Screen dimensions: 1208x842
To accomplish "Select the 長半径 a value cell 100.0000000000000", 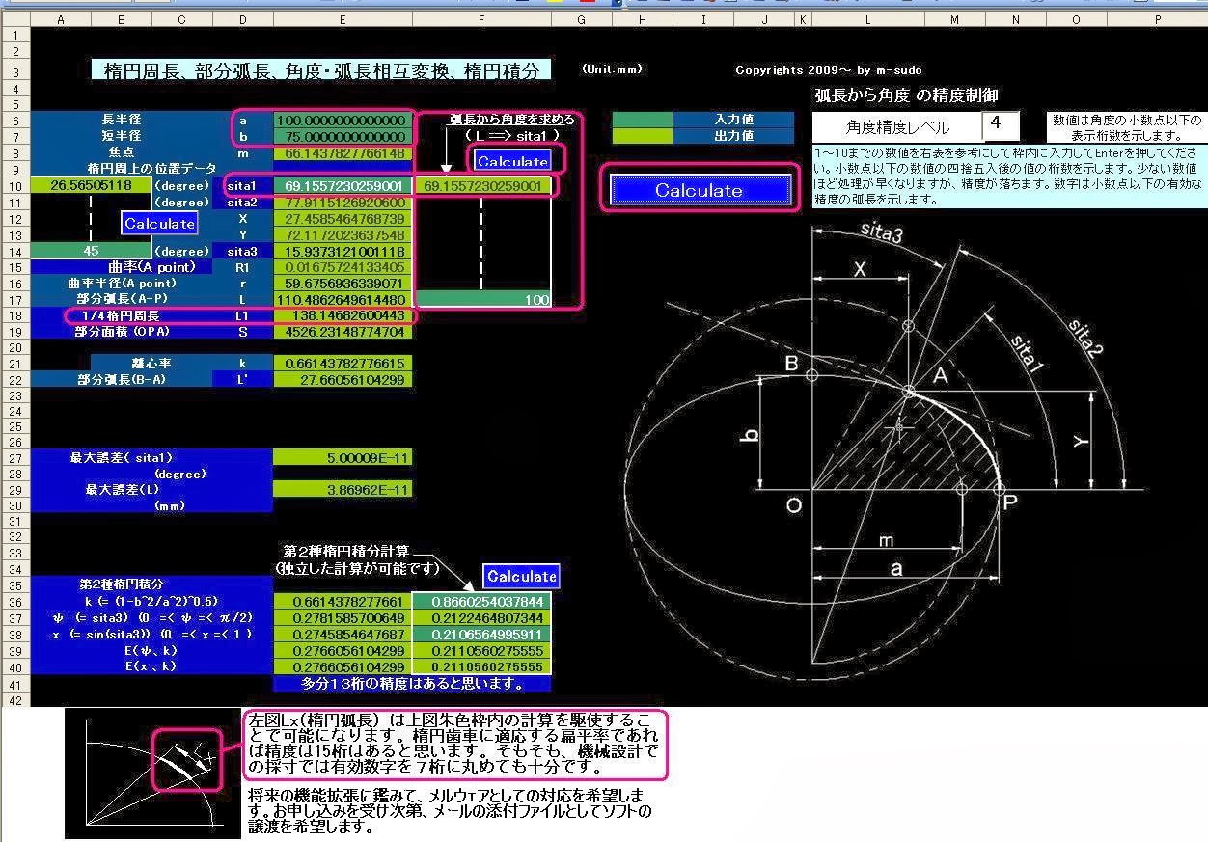I will [x=343, y=120].
